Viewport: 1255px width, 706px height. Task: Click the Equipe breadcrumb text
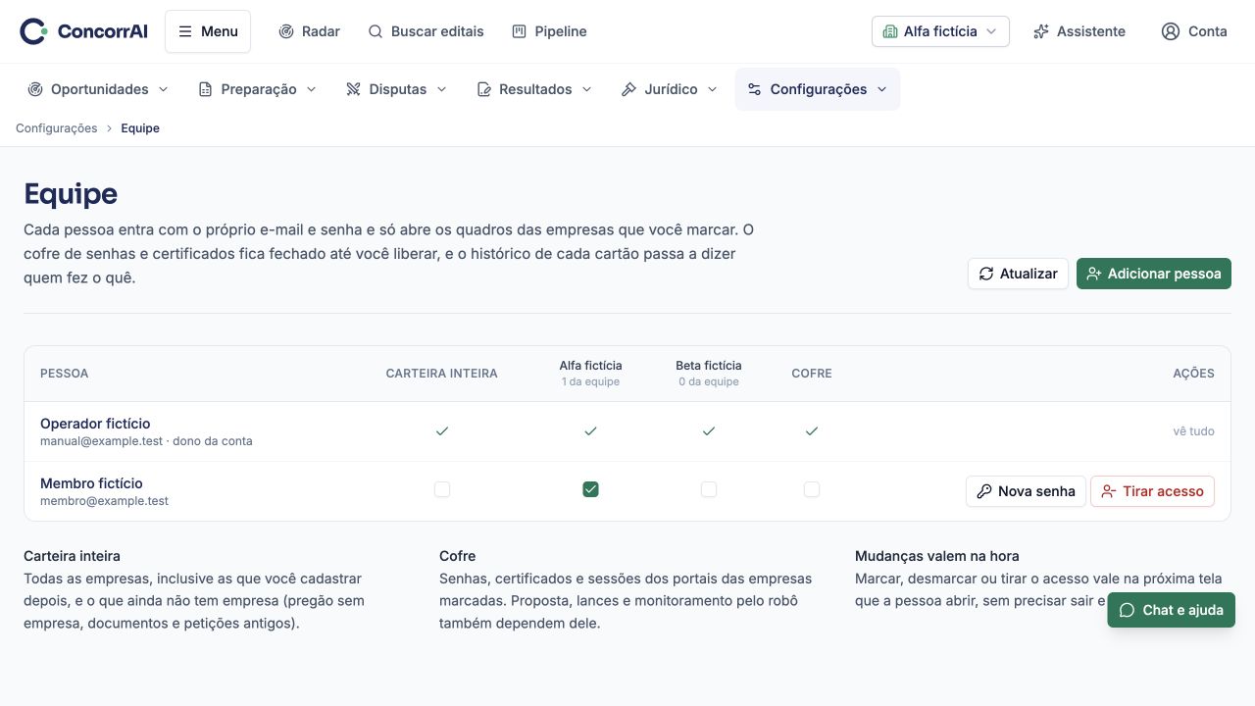140,128
